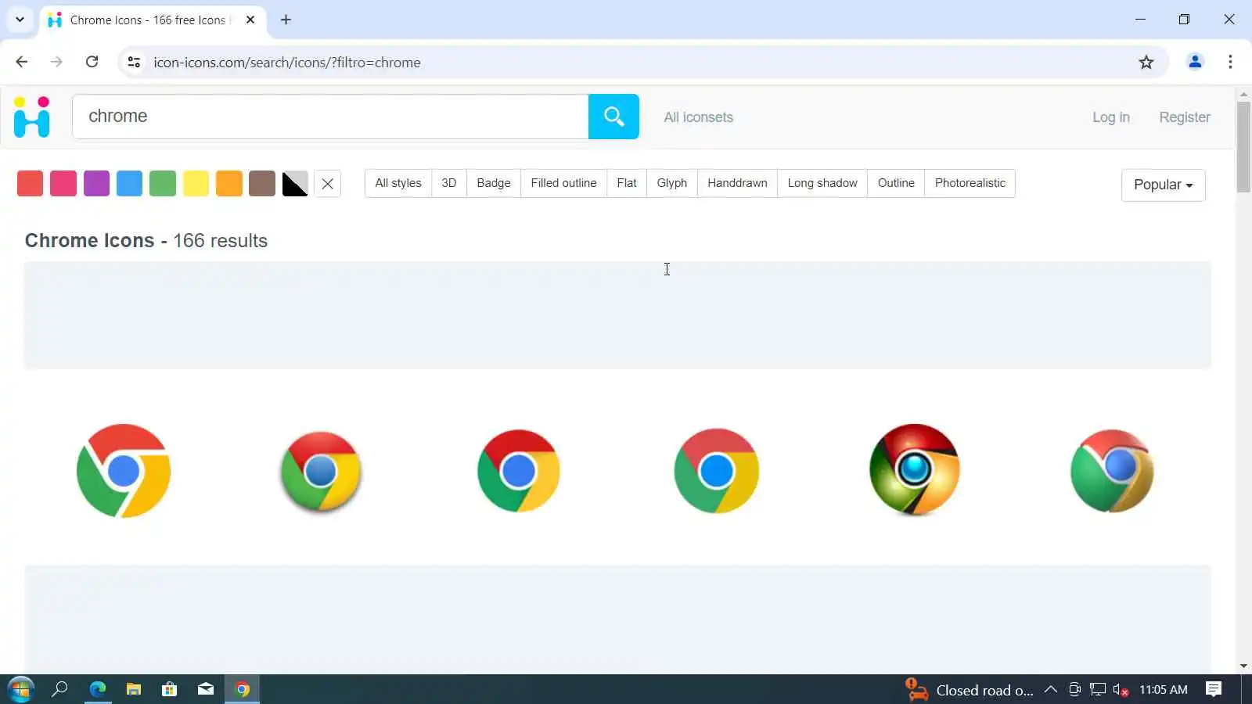The image size is (1252, 704).
Task: Open the tab search dropdown arrow
Action: coord(20,20)
